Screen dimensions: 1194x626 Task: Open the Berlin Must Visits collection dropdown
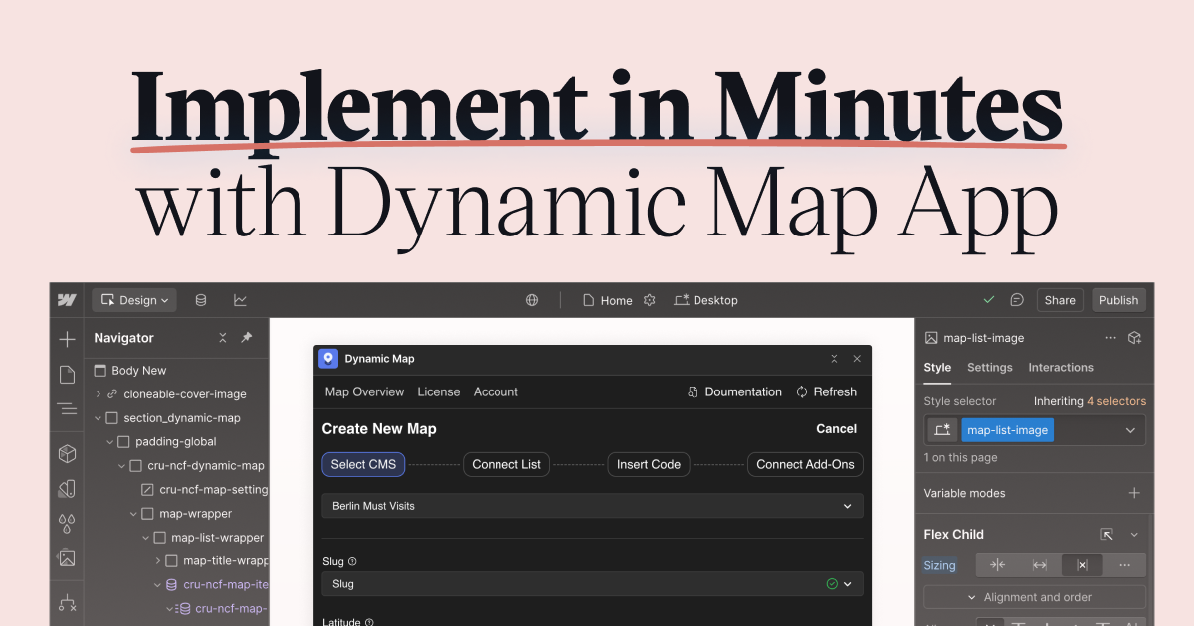591,506
